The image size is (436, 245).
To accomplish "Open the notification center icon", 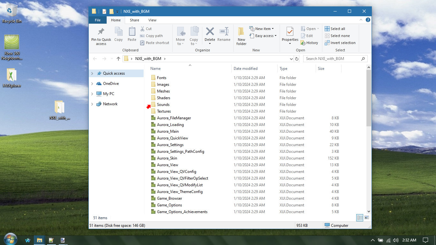I will point(425,240).
